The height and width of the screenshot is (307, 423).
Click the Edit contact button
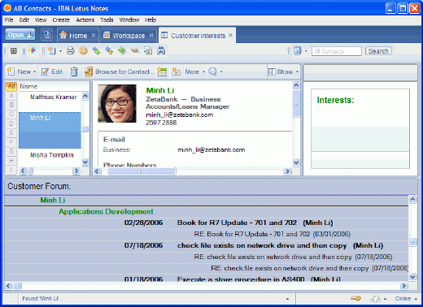[x=52, y=71]
